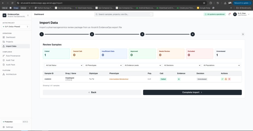Click the site info icon in address bar

[18, 3]
